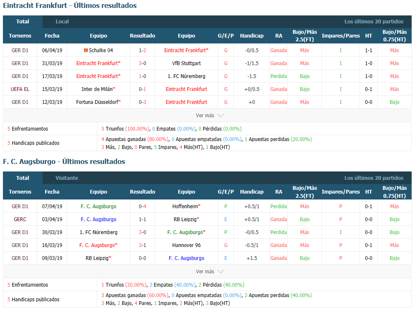The height and width of the screenshot is (310, 415).
Task: Open the Inter de Milán team link
Action: point(98,89)
